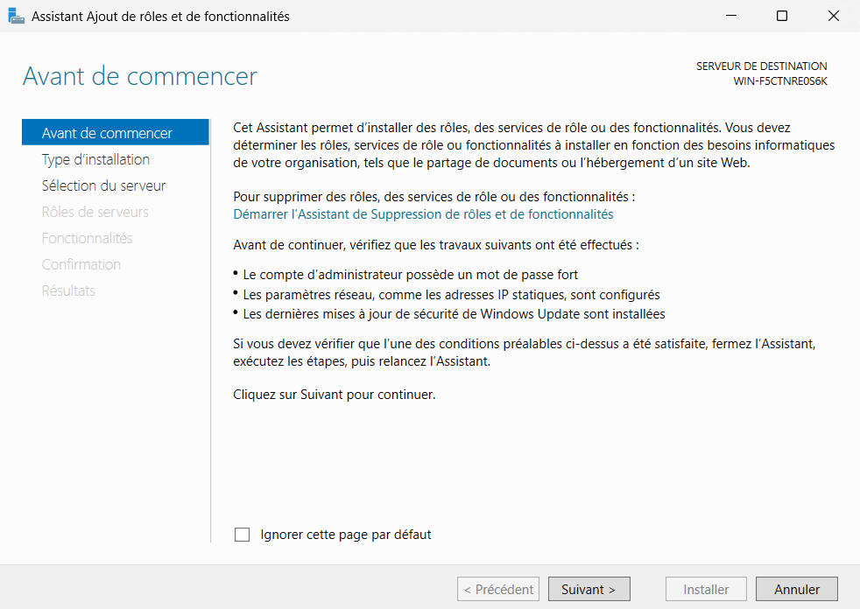Viewport: 860px width, 609px height.
Task: Maximize the wizard window
Action: (x=782, y=16)
